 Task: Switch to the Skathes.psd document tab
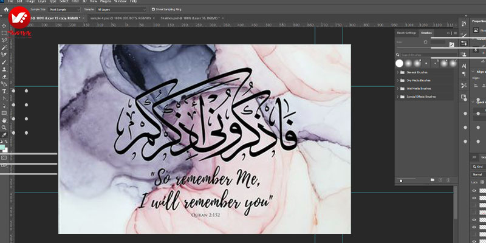pos(190,18)
